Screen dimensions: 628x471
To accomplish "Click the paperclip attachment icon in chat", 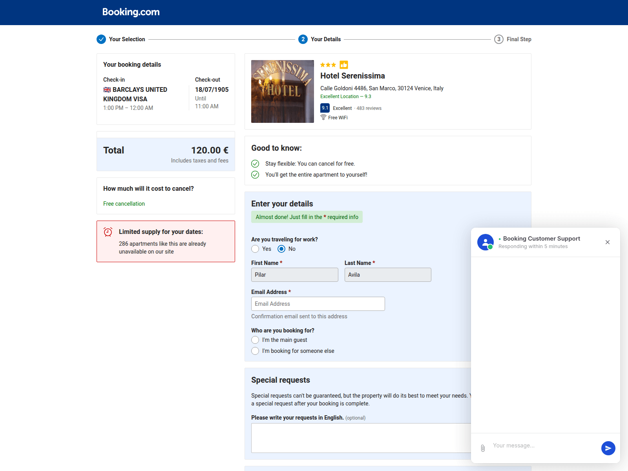I will click(x=483, y=448).
